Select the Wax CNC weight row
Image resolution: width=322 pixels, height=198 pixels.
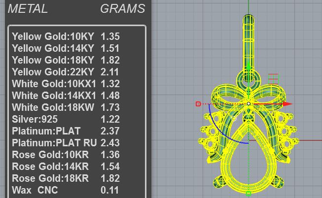(x=66, y=190)
